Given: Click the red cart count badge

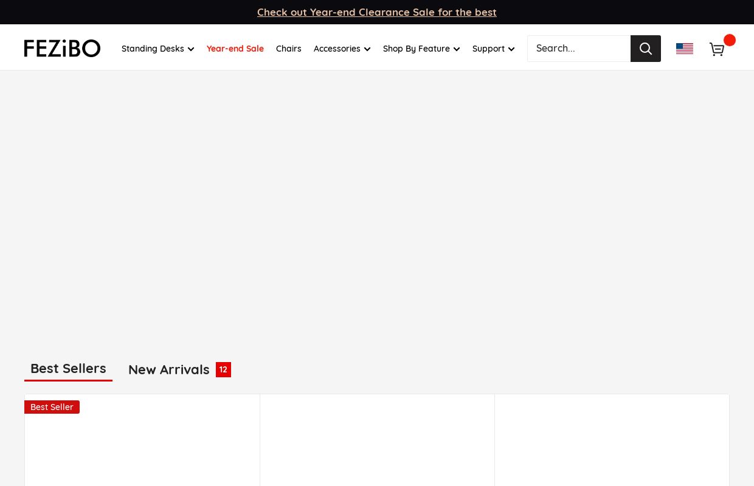Looking at the screenshot, I should pos(729,40).
